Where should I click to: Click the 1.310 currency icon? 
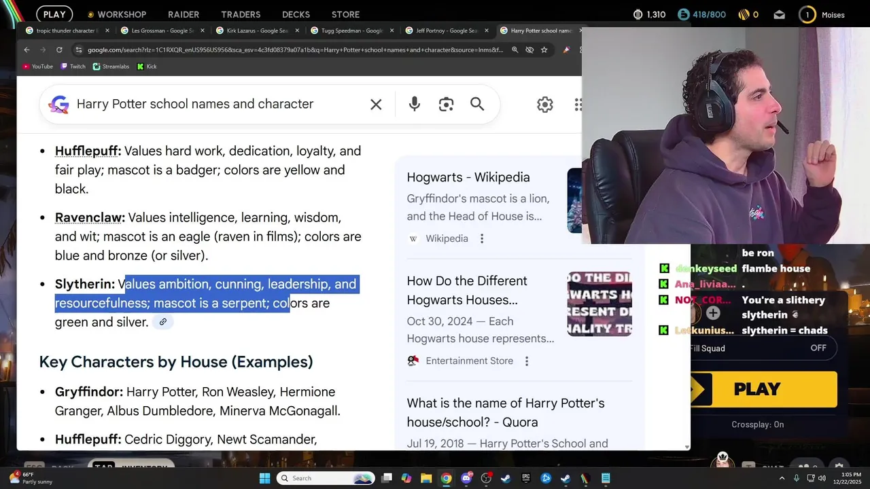point(638,14)
